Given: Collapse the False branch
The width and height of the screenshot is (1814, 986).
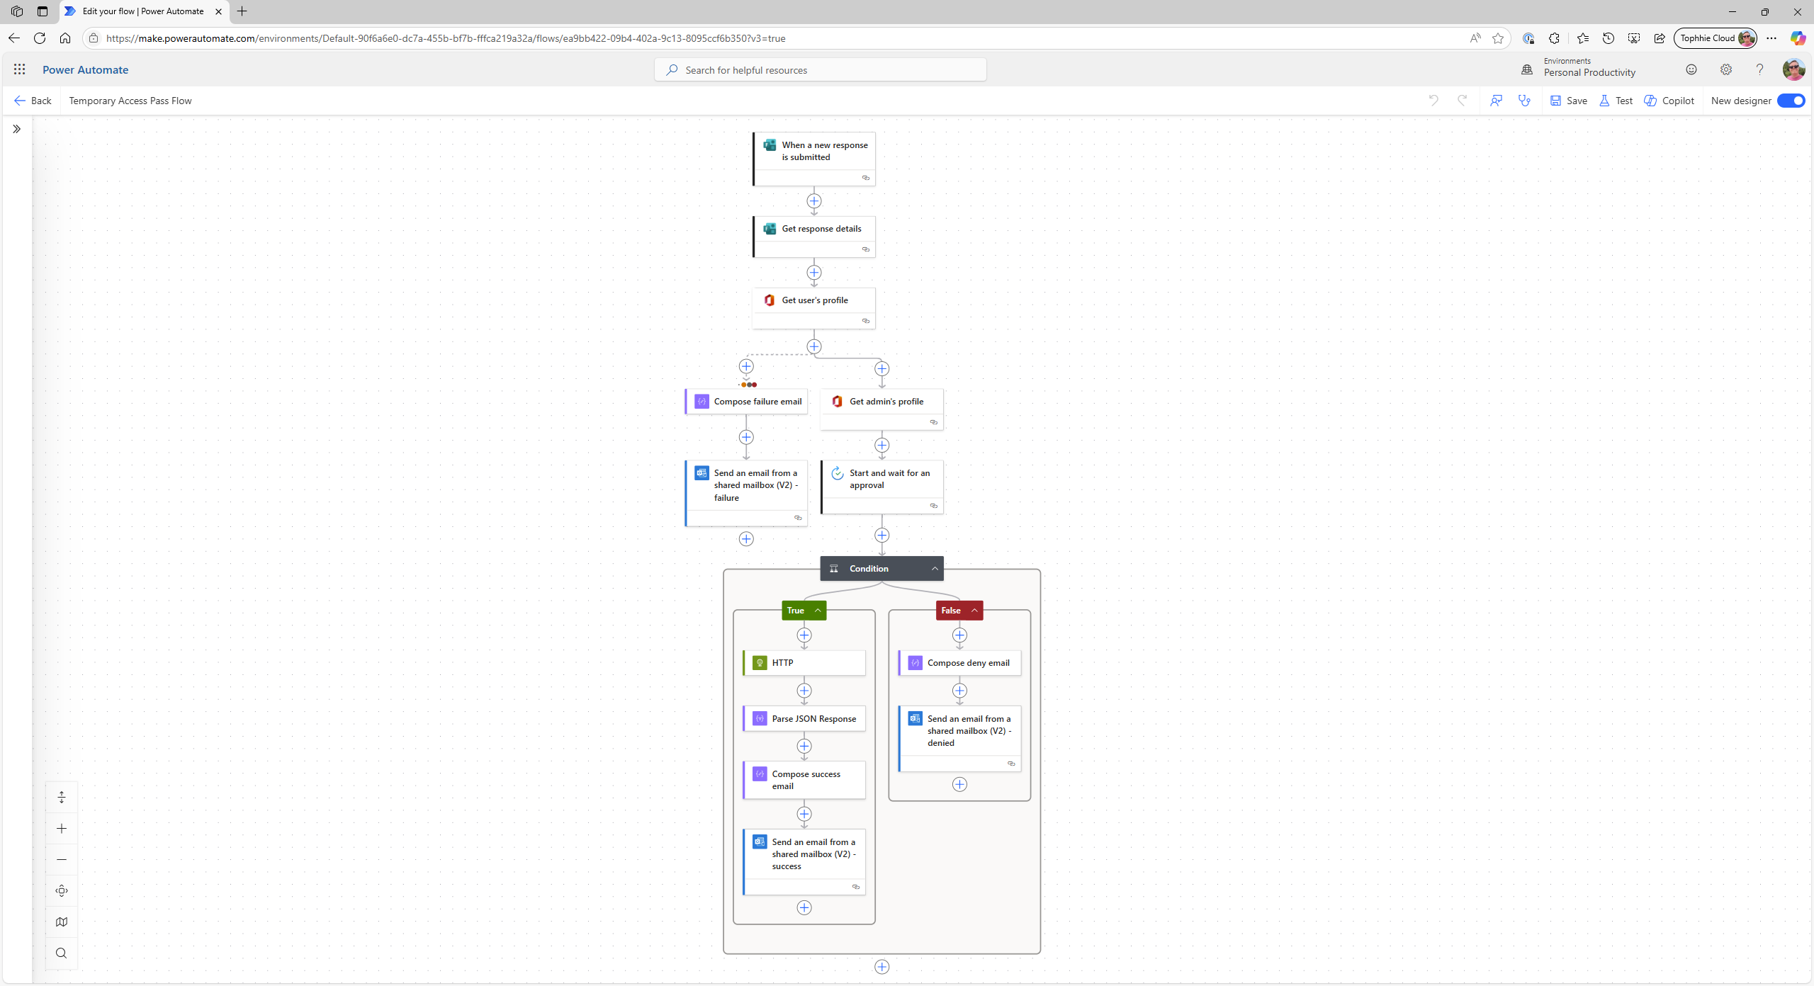Looking at the screenshot, I should 974,610.
